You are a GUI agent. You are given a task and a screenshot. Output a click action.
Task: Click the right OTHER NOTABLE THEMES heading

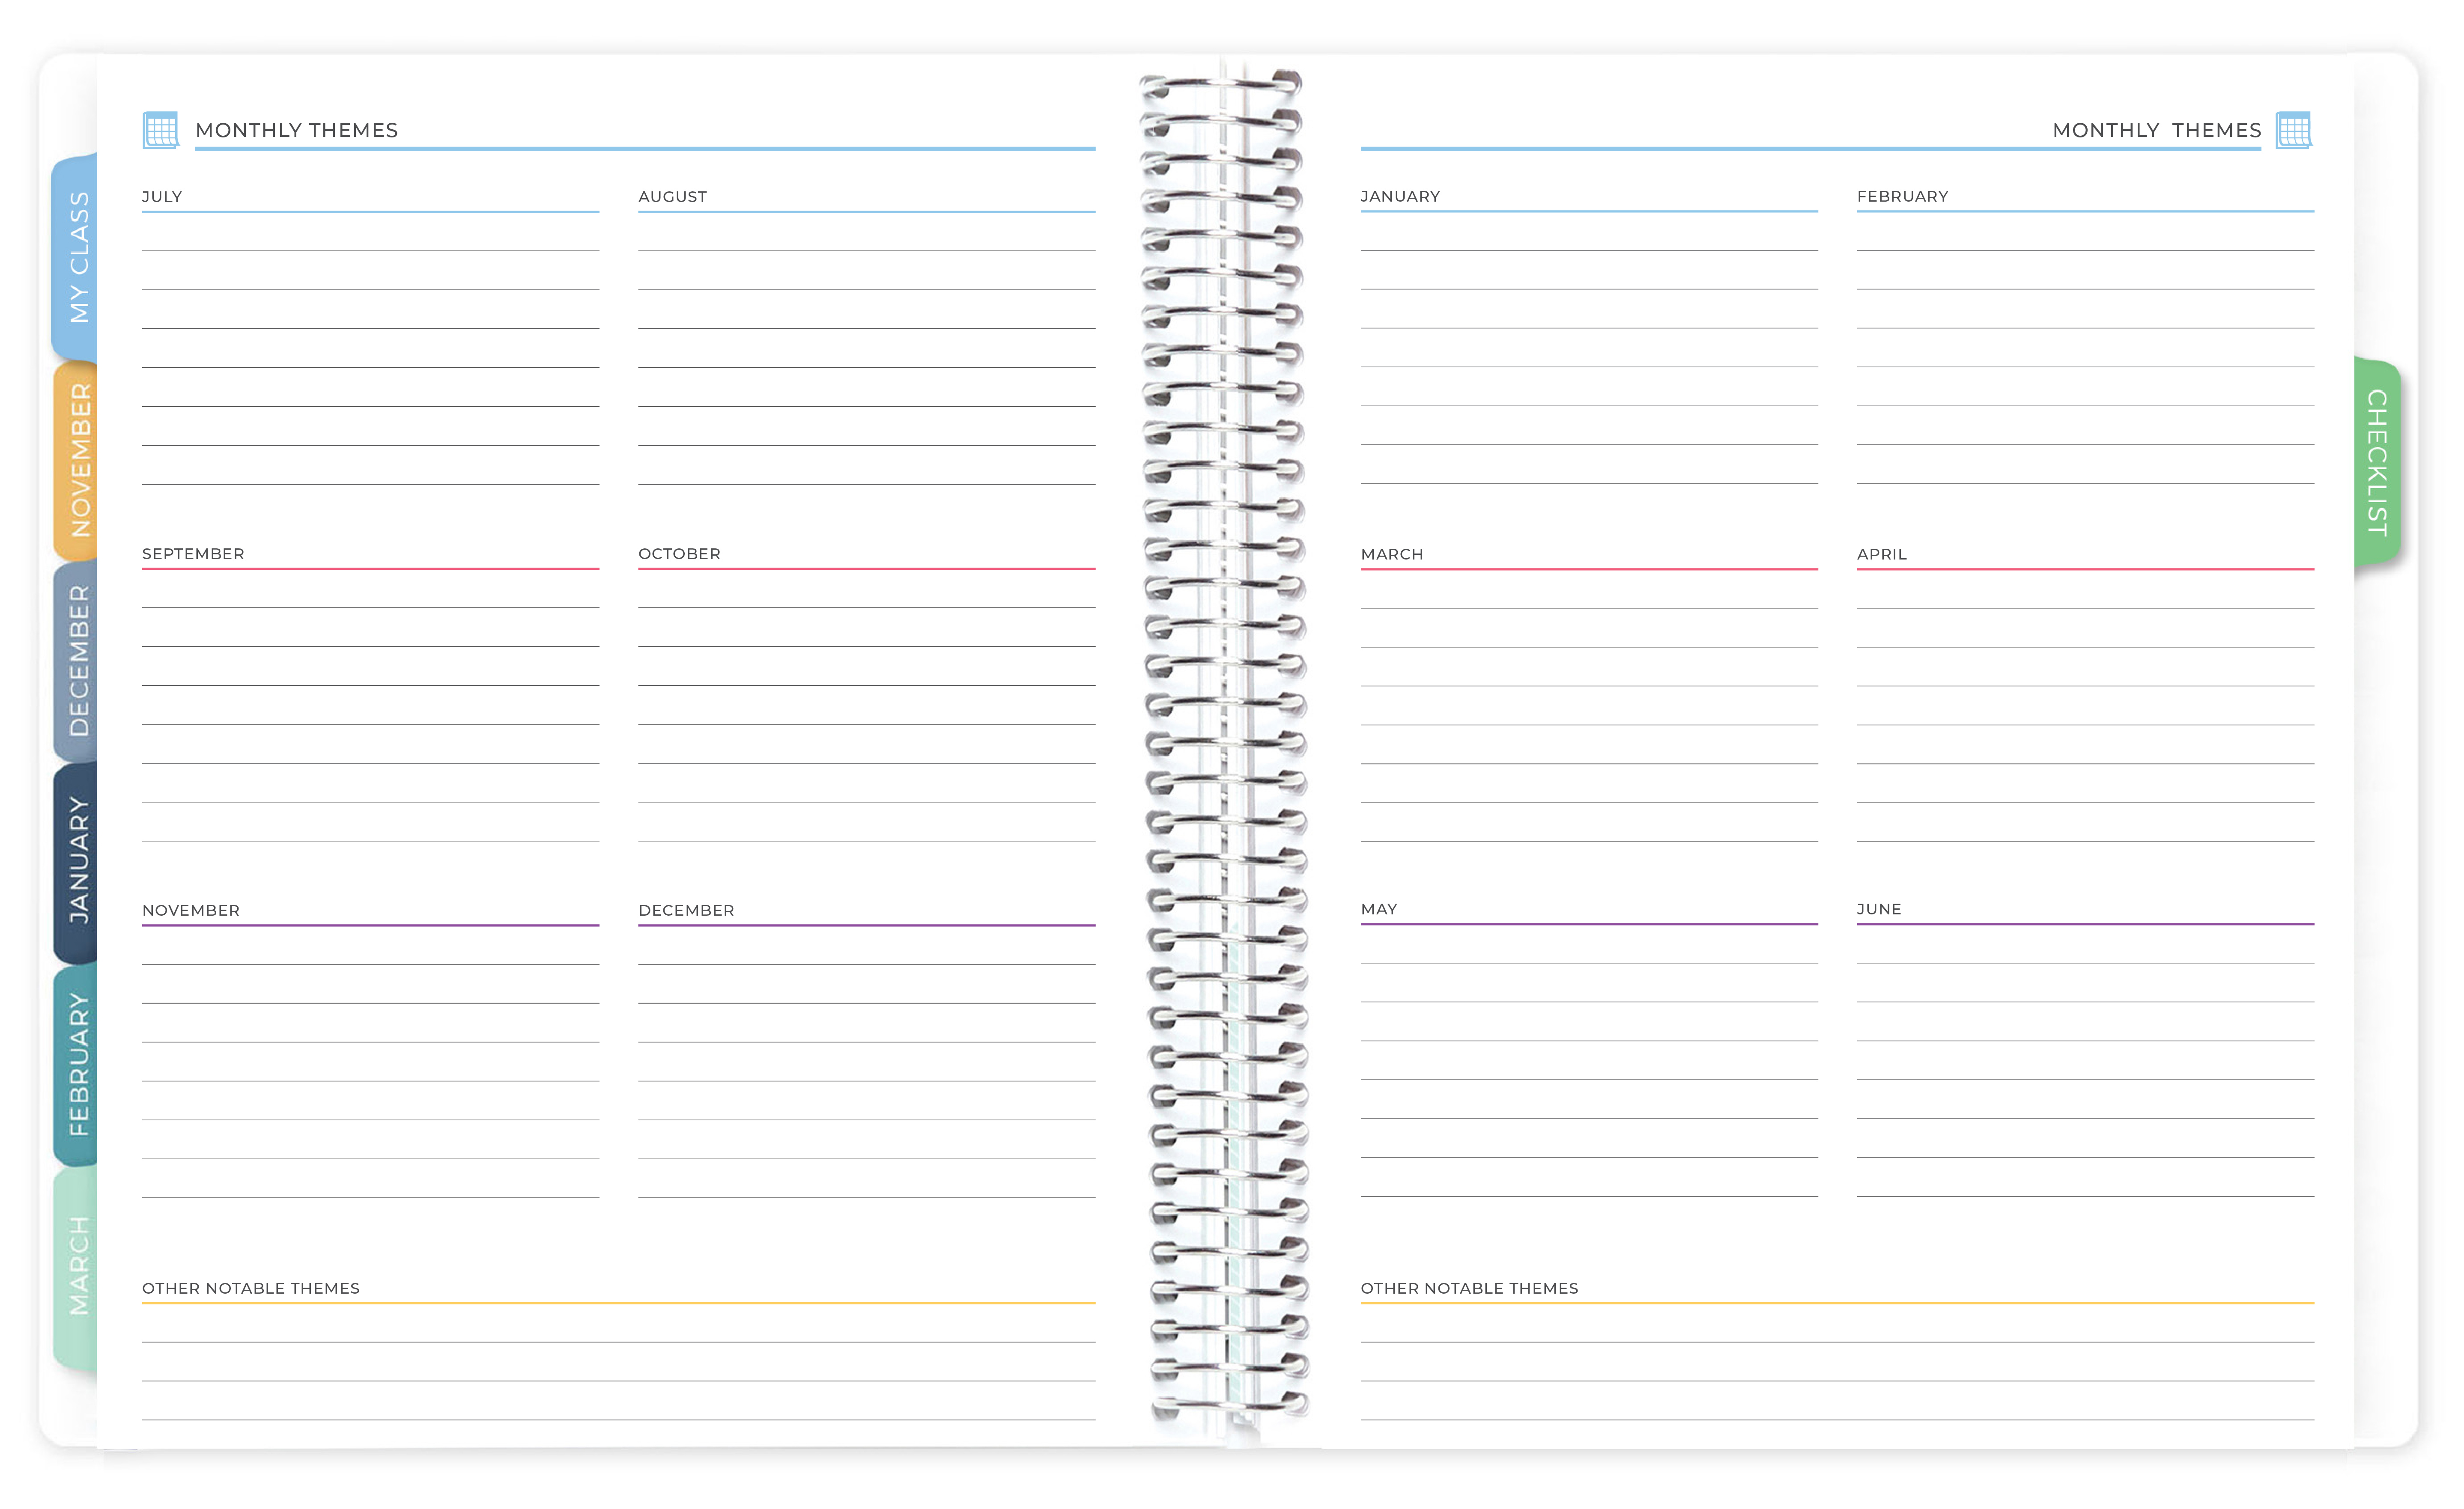(1469, 1288)
